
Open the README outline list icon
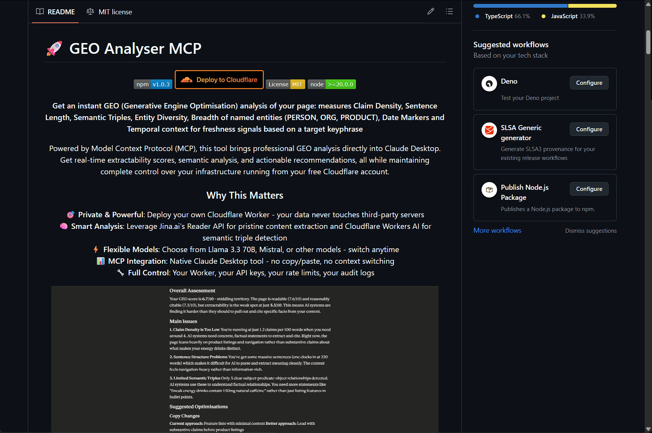coord(449,12)
